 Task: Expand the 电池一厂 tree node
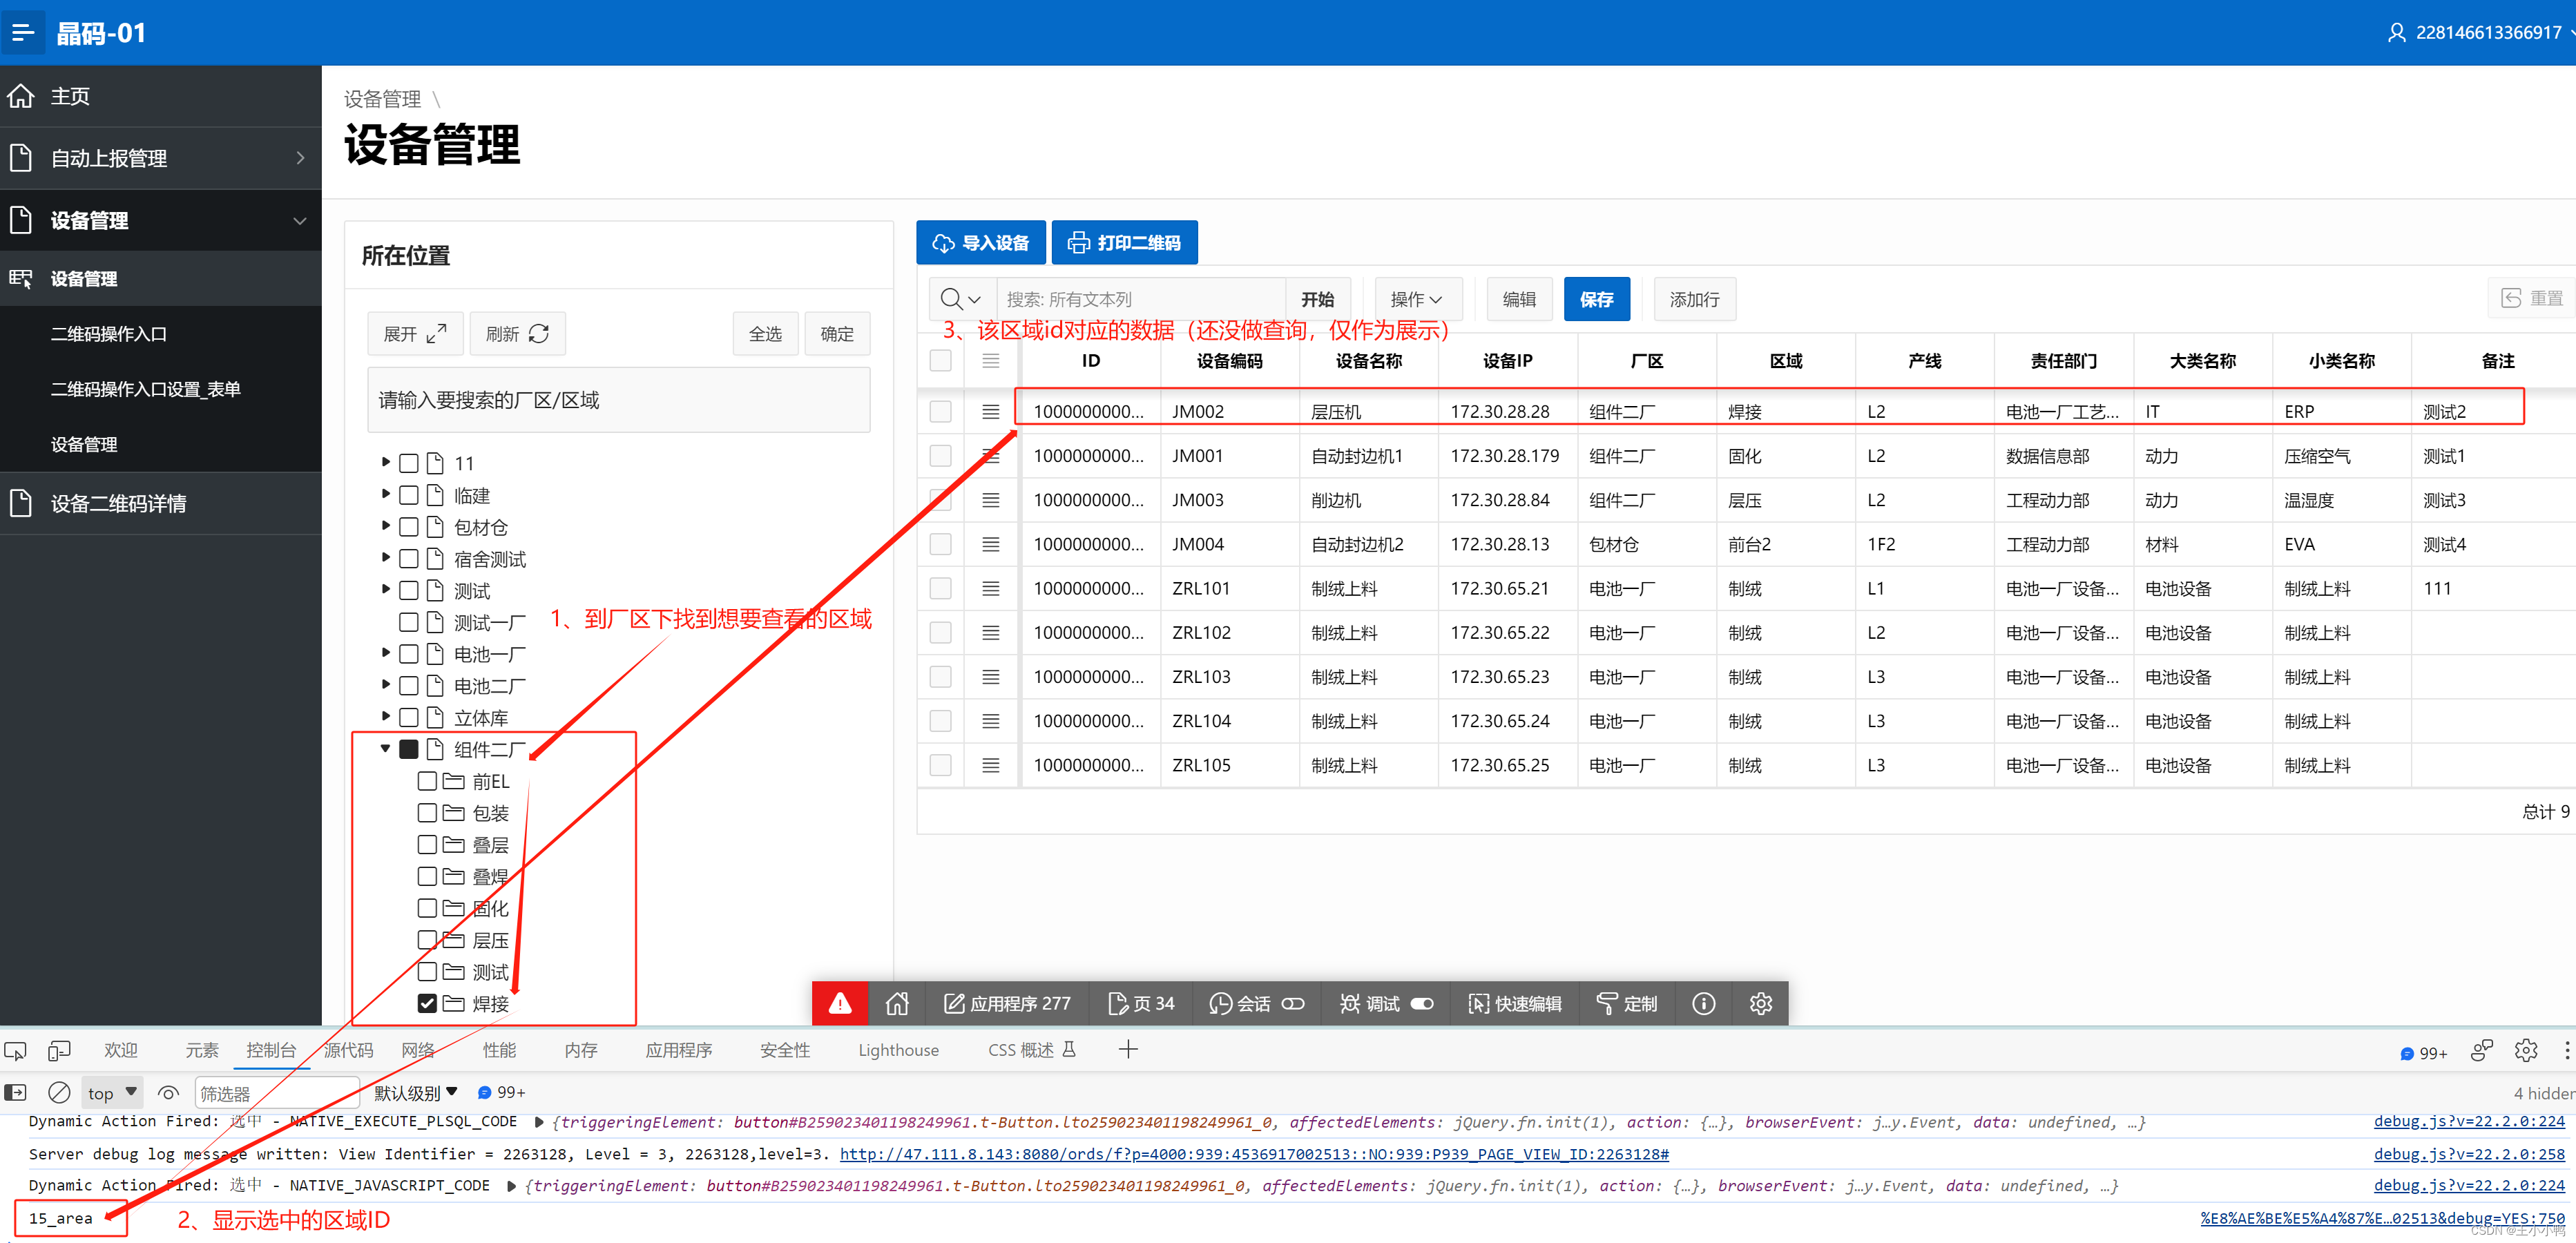point(386,654)
